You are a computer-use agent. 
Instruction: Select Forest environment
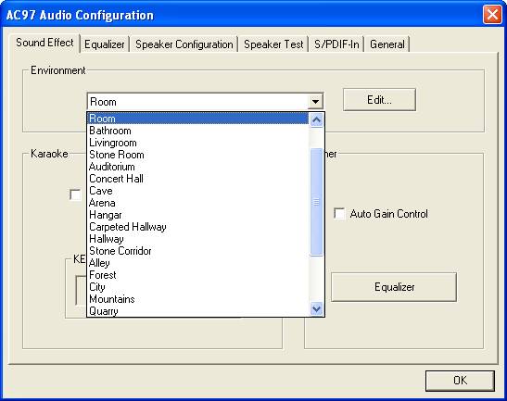[x=198, y=275]
